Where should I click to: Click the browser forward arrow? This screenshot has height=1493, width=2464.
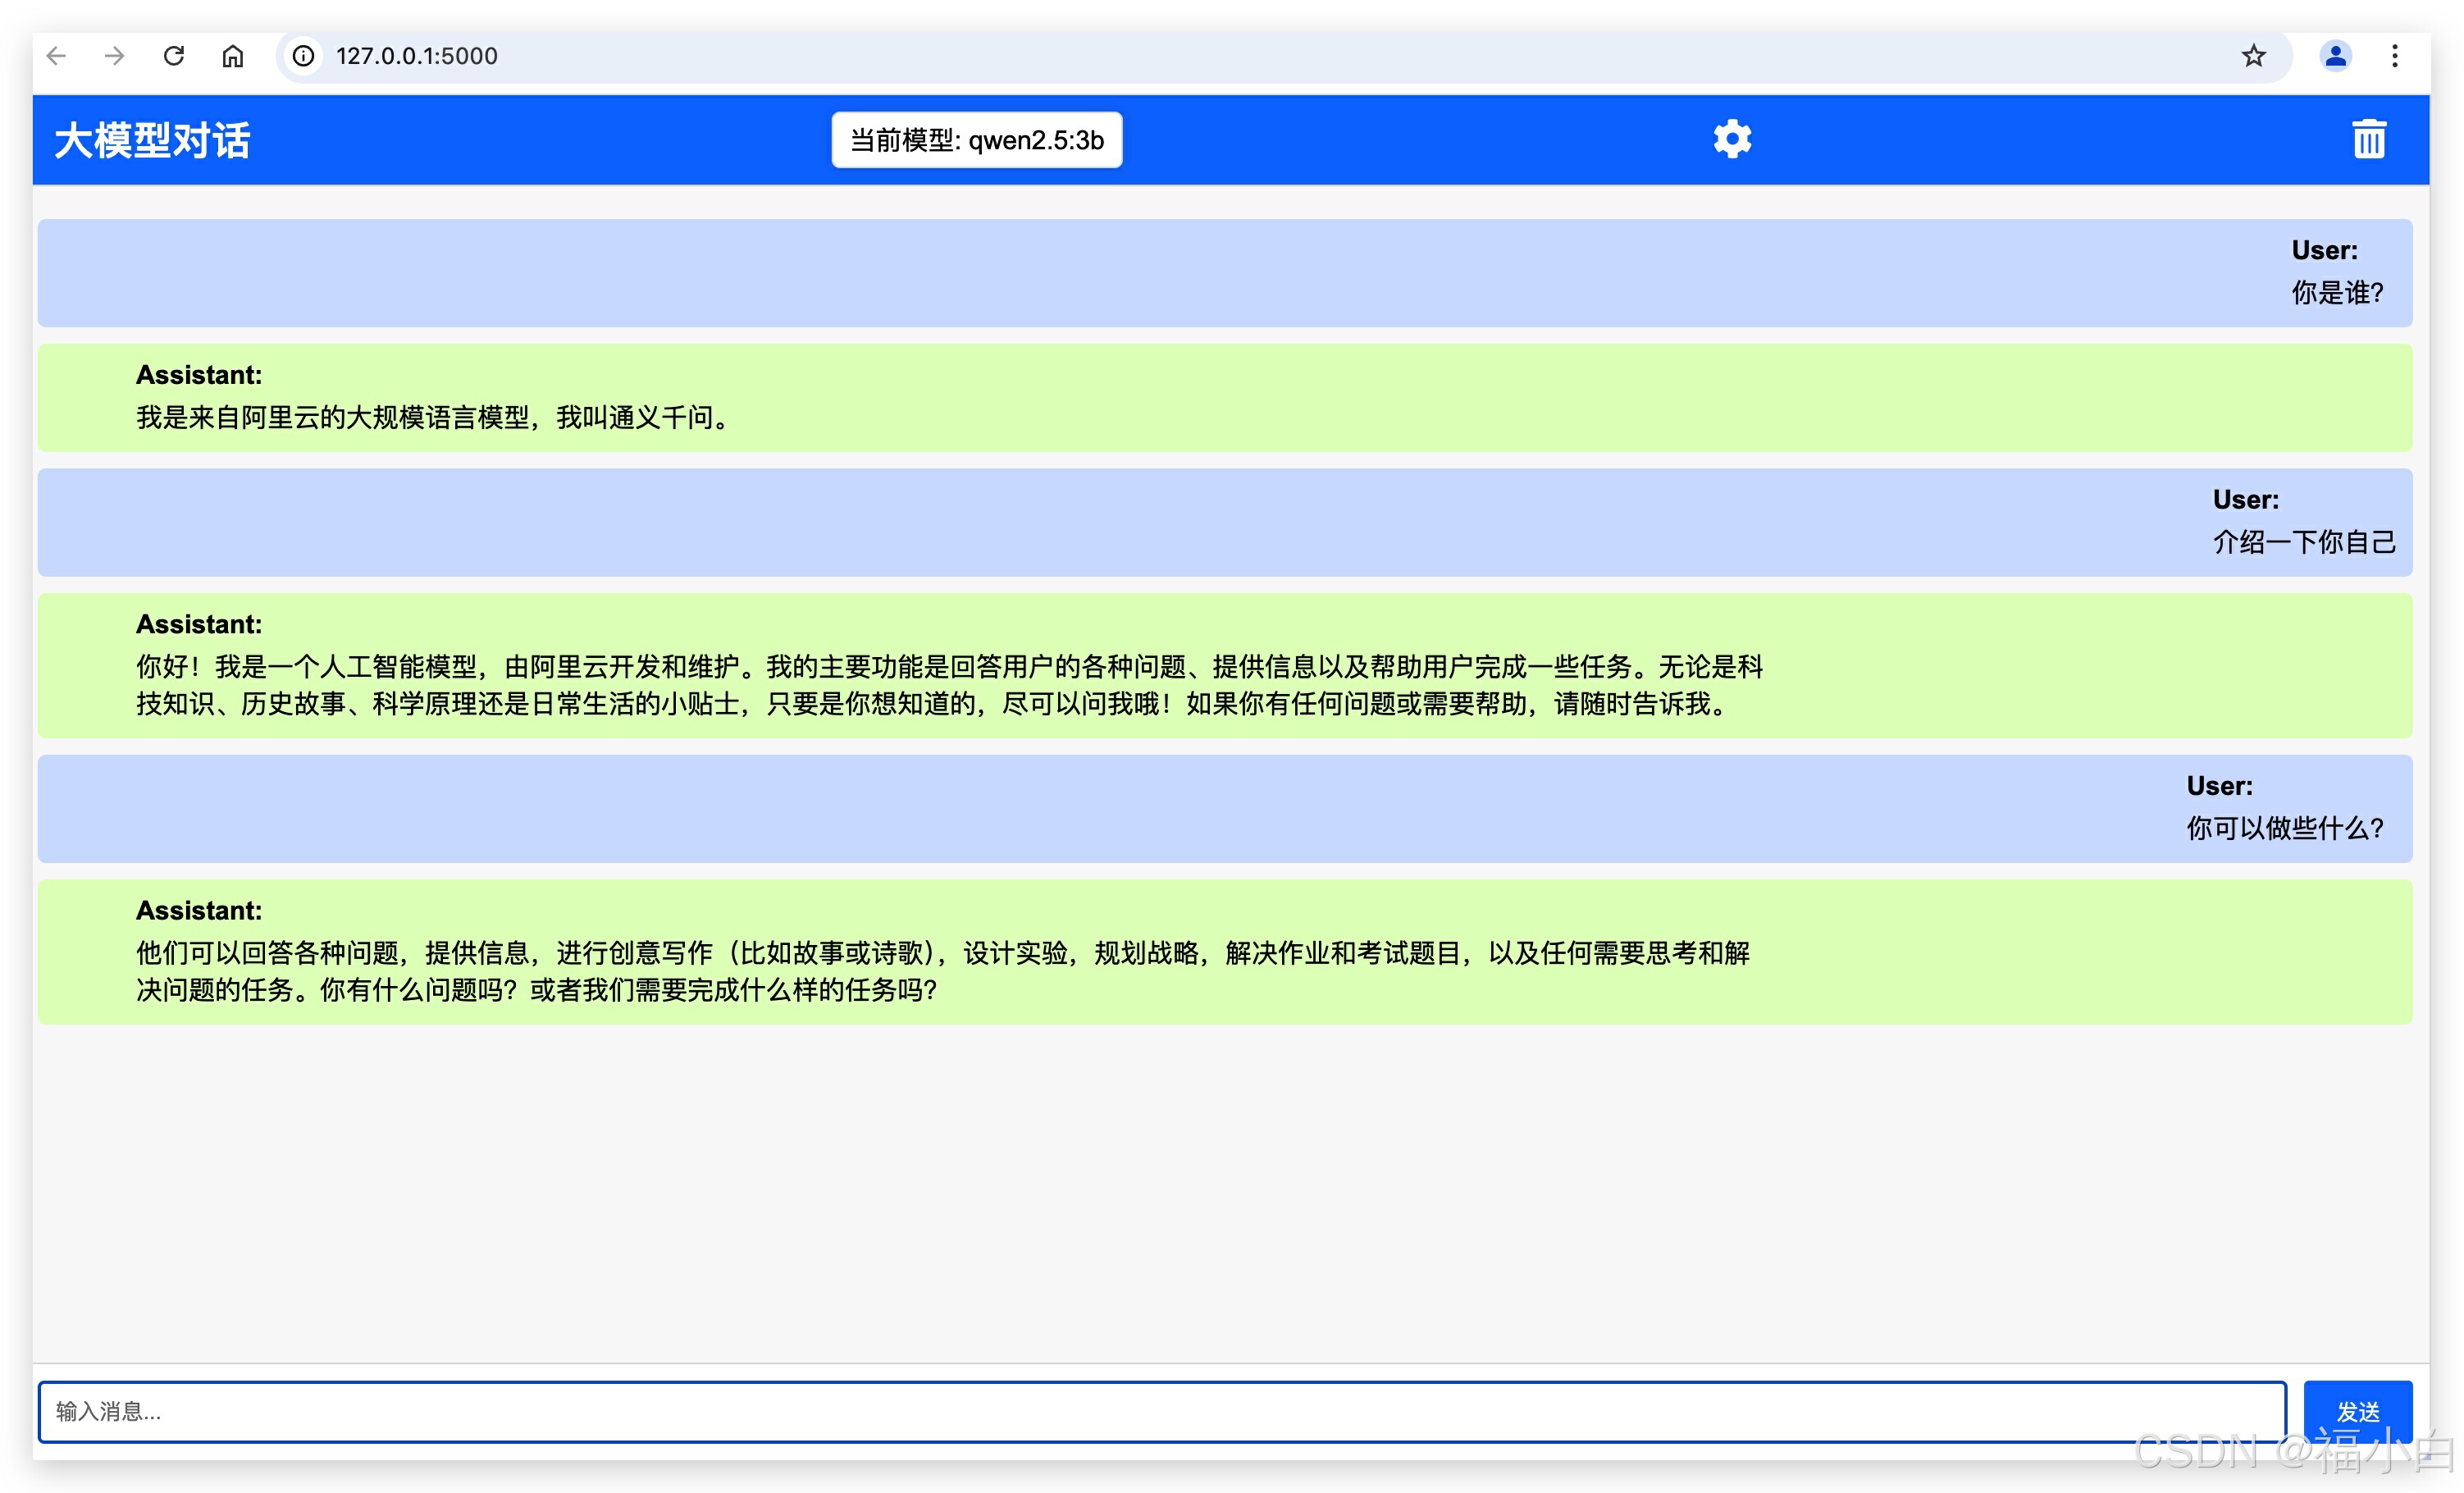pos(115,56)
